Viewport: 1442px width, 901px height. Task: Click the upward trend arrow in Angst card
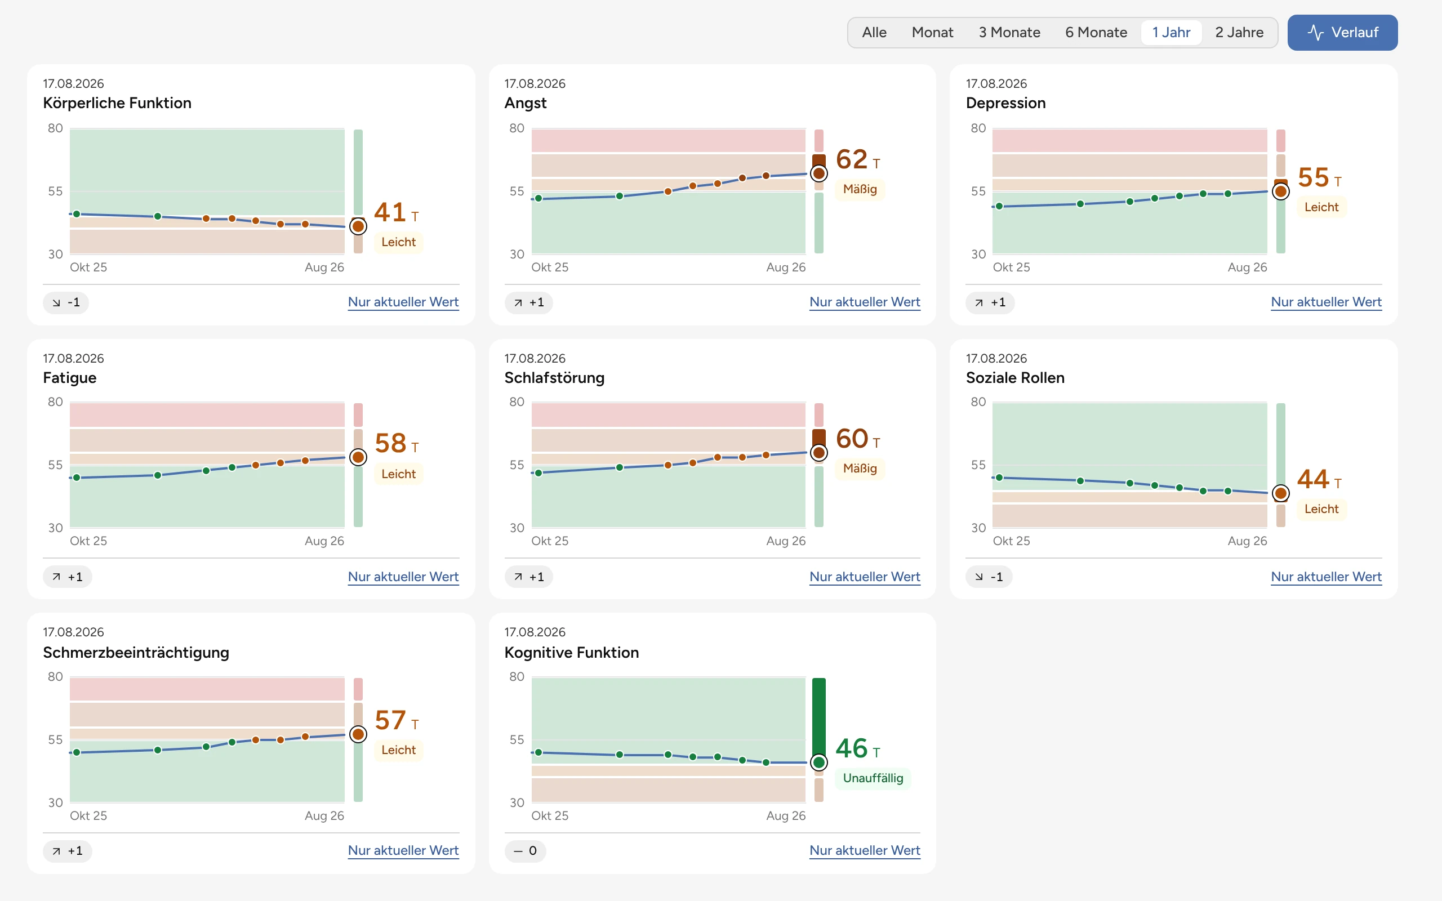pyautogui.click(x=518, y=303)
